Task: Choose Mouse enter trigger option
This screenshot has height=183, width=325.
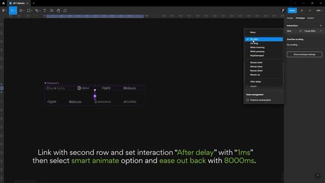Action: click(x=264, y=63)
